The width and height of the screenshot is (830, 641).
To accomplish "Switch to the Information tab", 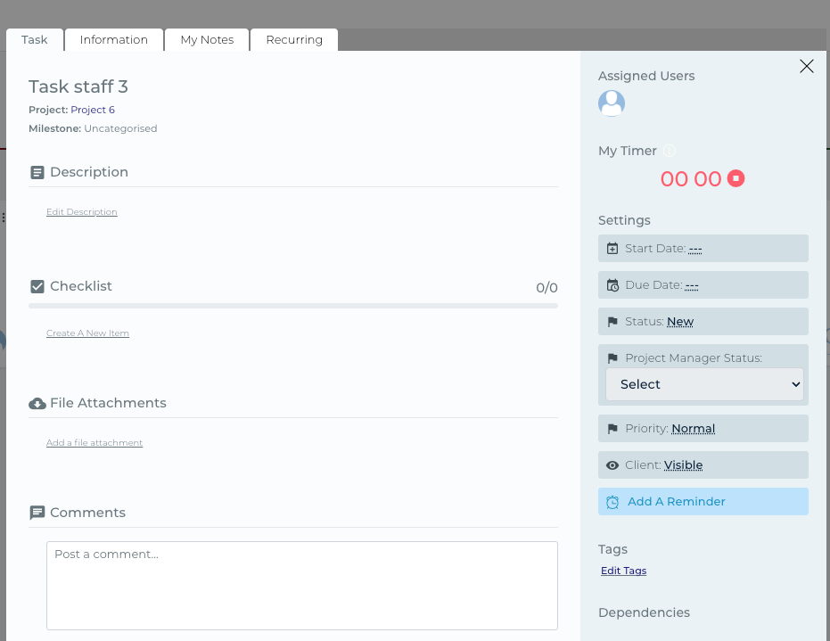I will tap(114, 40).
